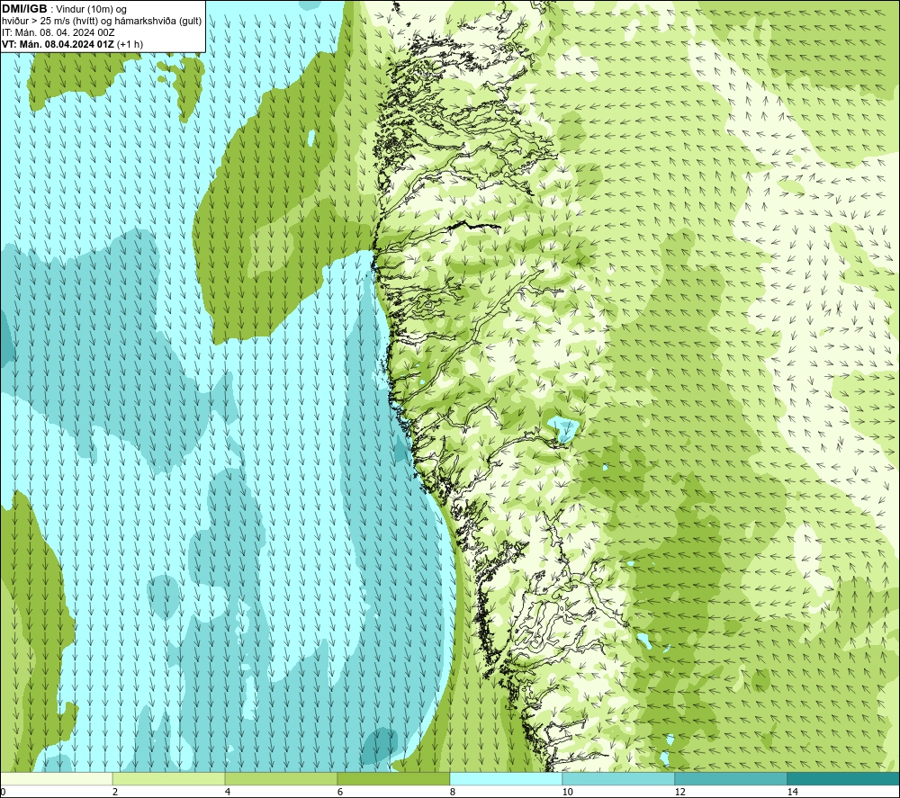This screenshot has width=900, height=798.
Task: Click the '(+1 h)' forecast offset text
Action: point(130,44)
